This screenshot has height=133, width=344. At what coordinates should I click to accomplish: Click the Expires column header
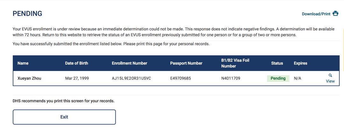tap(300, 63)
